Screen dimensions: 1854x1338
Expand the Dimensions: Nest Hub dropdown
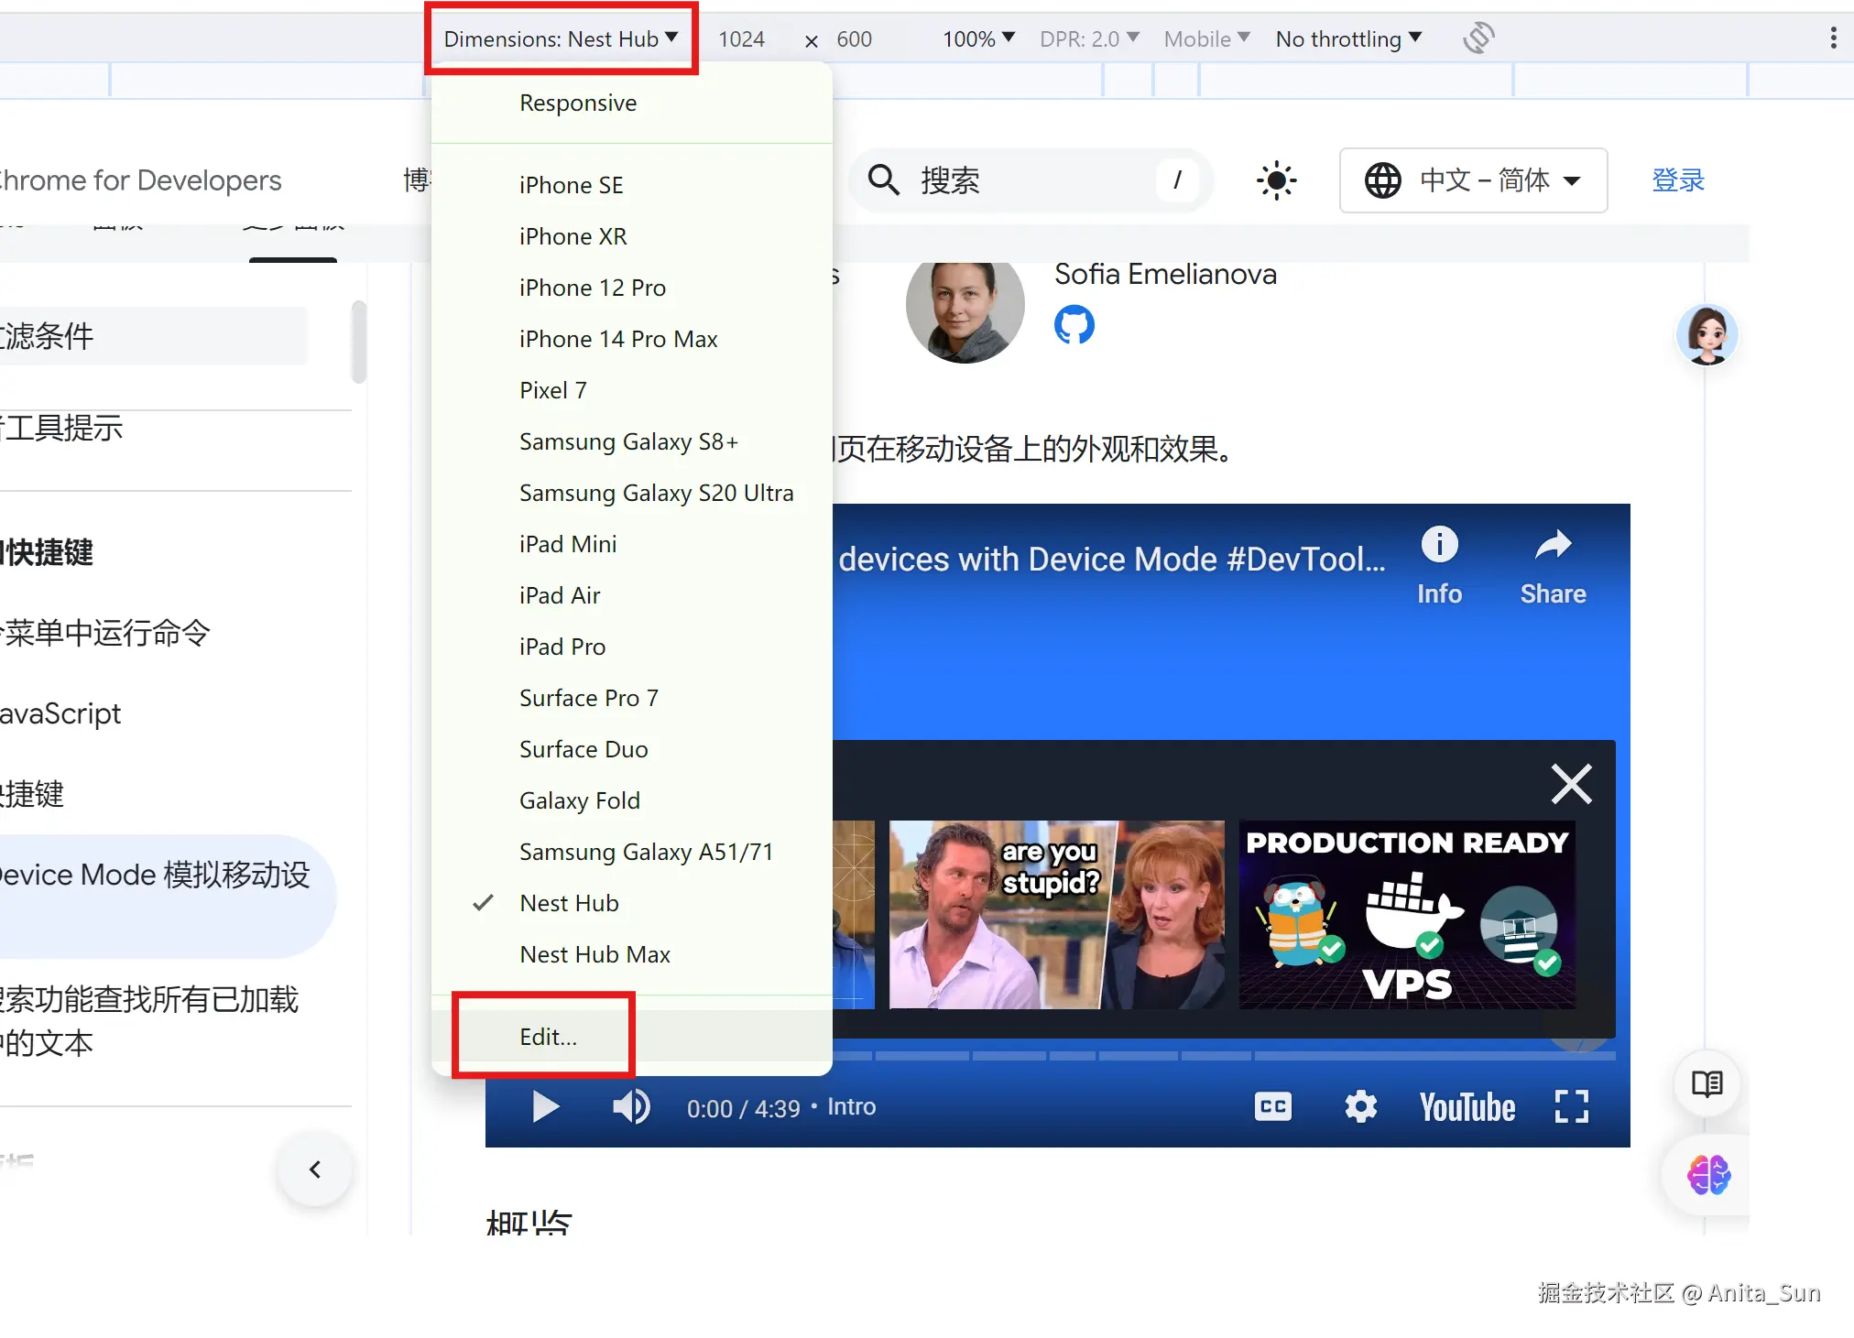pyautogui.click(x=561, y=39)
